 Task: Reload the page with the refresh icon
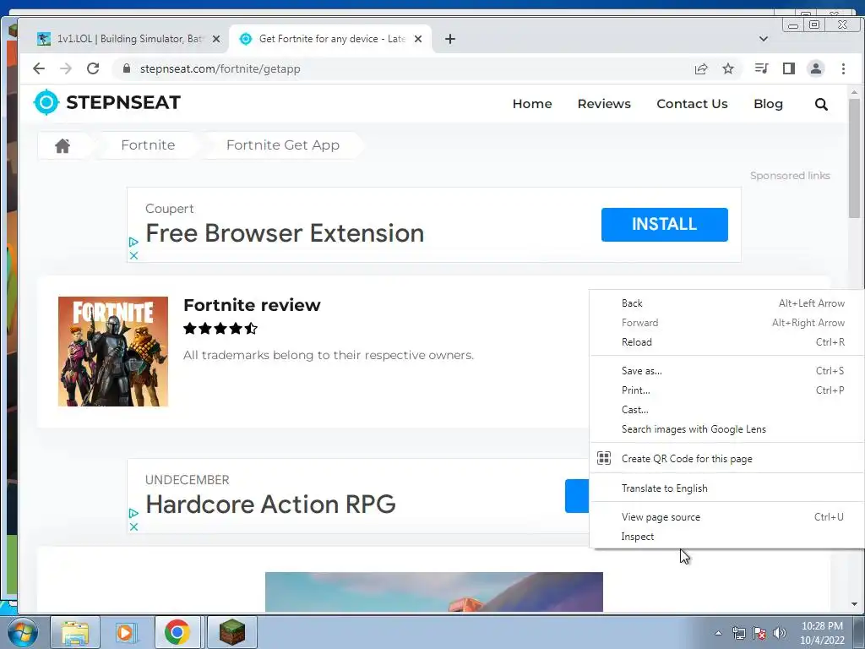(93, 68)
